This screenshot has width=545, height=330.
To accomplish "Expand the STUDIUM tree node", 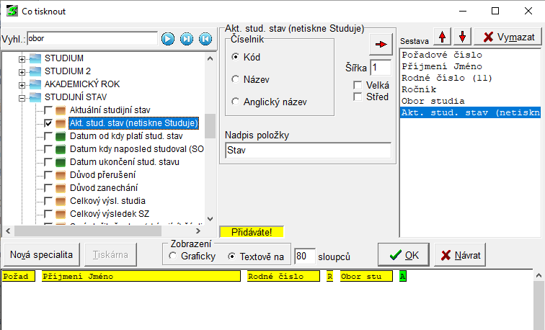I will [22, 58].
